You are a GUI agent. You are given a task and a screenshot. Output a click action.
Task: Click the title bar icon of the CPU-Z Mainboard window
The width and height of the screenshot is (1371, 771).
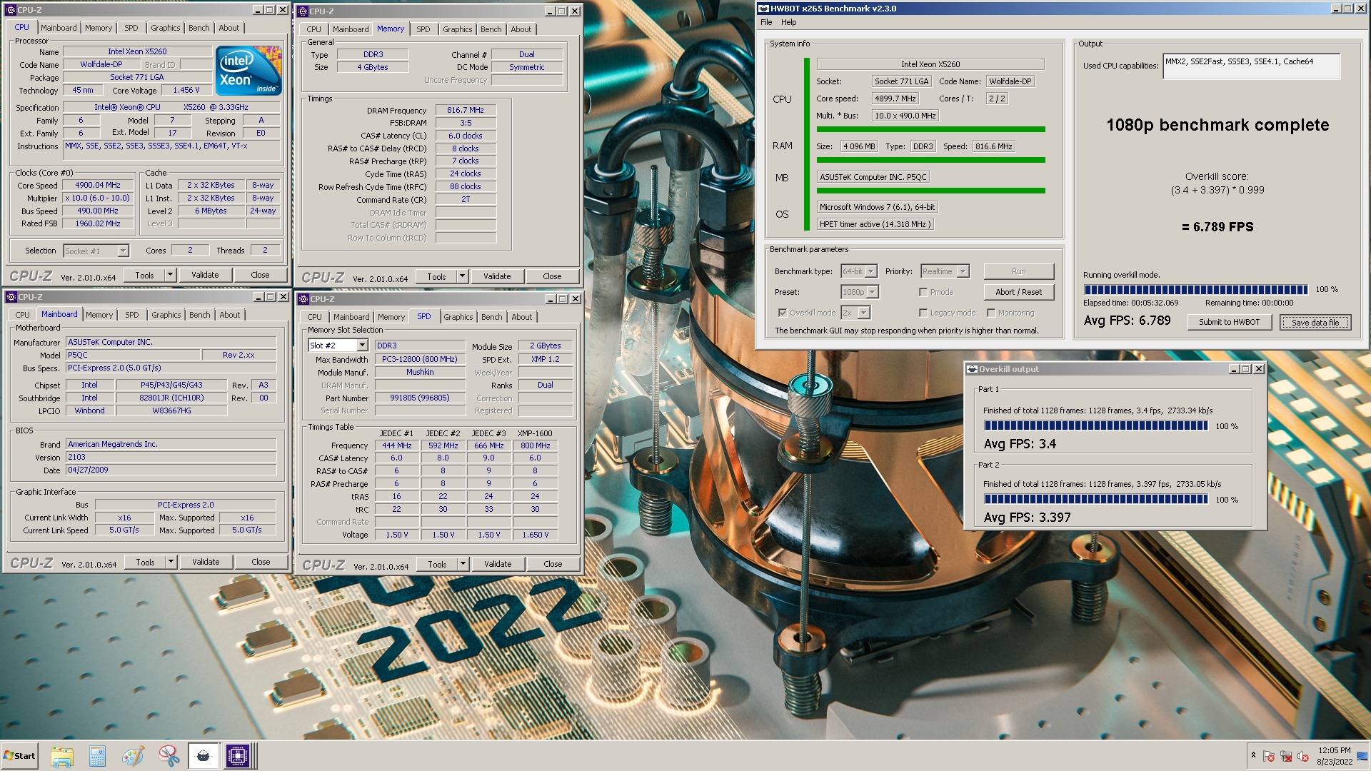pos(11,297)
